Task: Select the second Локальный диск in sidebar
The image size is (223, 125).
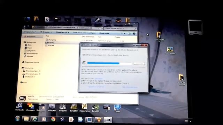Action: tap(31, 74)
